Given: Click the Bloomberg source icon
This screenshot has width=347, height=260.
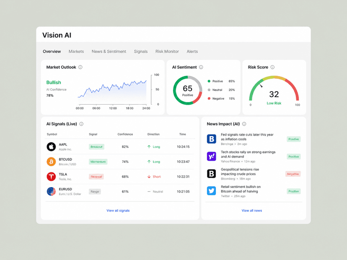Looking at the screenshot, I should (211, 174).
